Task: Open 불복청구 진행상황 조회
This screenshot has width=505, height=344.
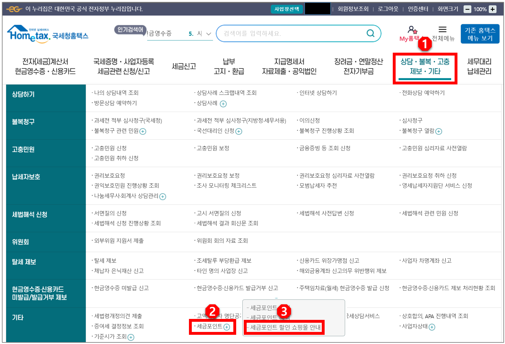Action: 327,131
